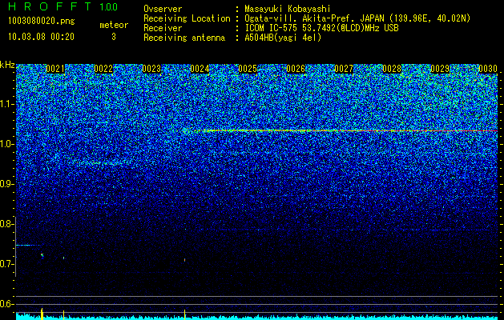Click the 0027 time marker
The image size is (504, 320).
344,69
